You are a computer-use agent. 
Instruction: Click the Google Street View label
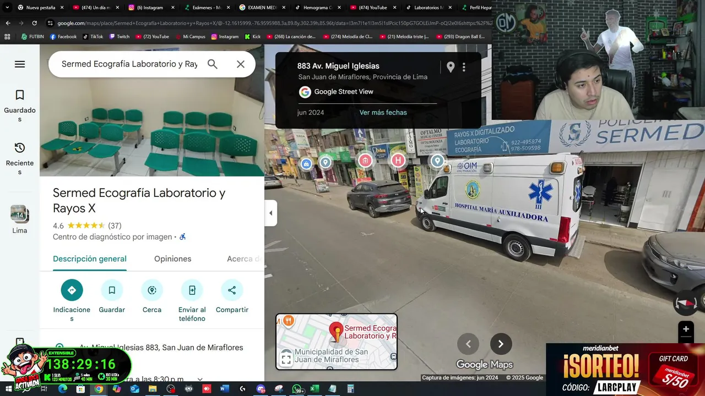[344, 92]
